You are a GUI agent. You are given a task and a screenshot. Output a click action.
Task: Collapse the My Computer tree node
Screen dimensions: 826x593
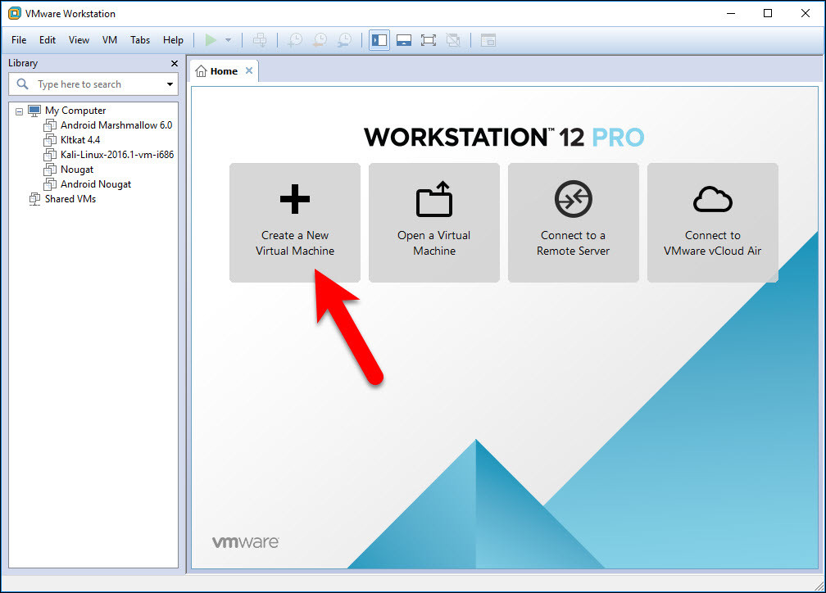coord(20,111)
